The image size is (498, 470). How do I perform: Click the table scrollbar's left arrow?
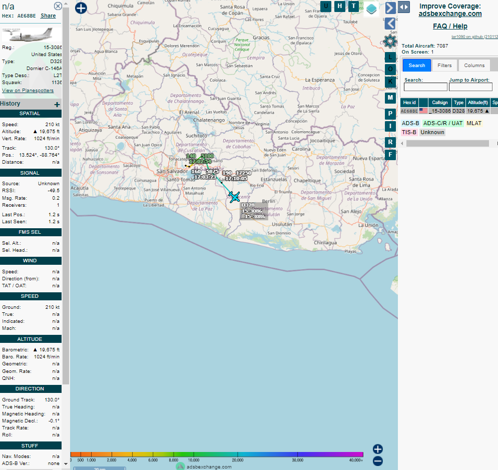click(402, 144)
